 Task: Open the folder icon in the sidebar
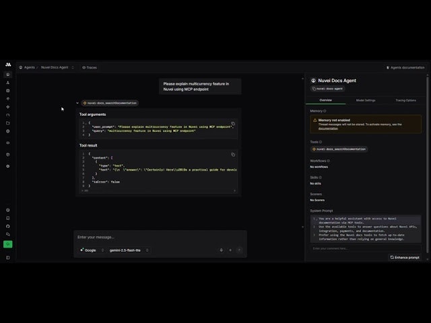pos(8,123)
